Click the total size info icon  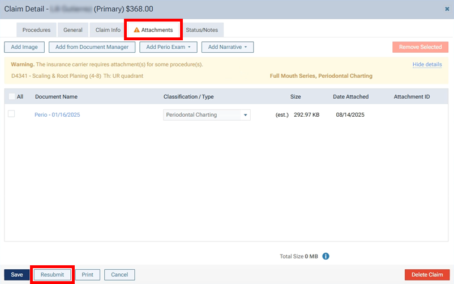[325, 256]
